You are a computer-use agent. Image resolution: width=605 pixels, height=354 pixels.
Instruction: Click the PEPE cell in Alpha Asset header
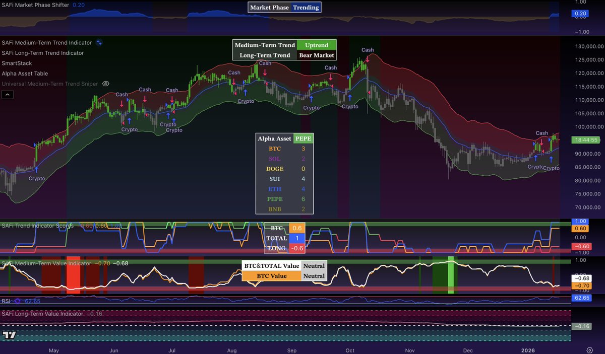point(303,138)
